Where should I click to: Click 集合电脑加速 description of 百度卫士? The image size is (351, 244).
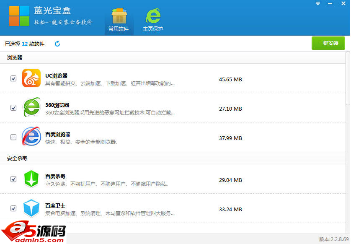110,213
